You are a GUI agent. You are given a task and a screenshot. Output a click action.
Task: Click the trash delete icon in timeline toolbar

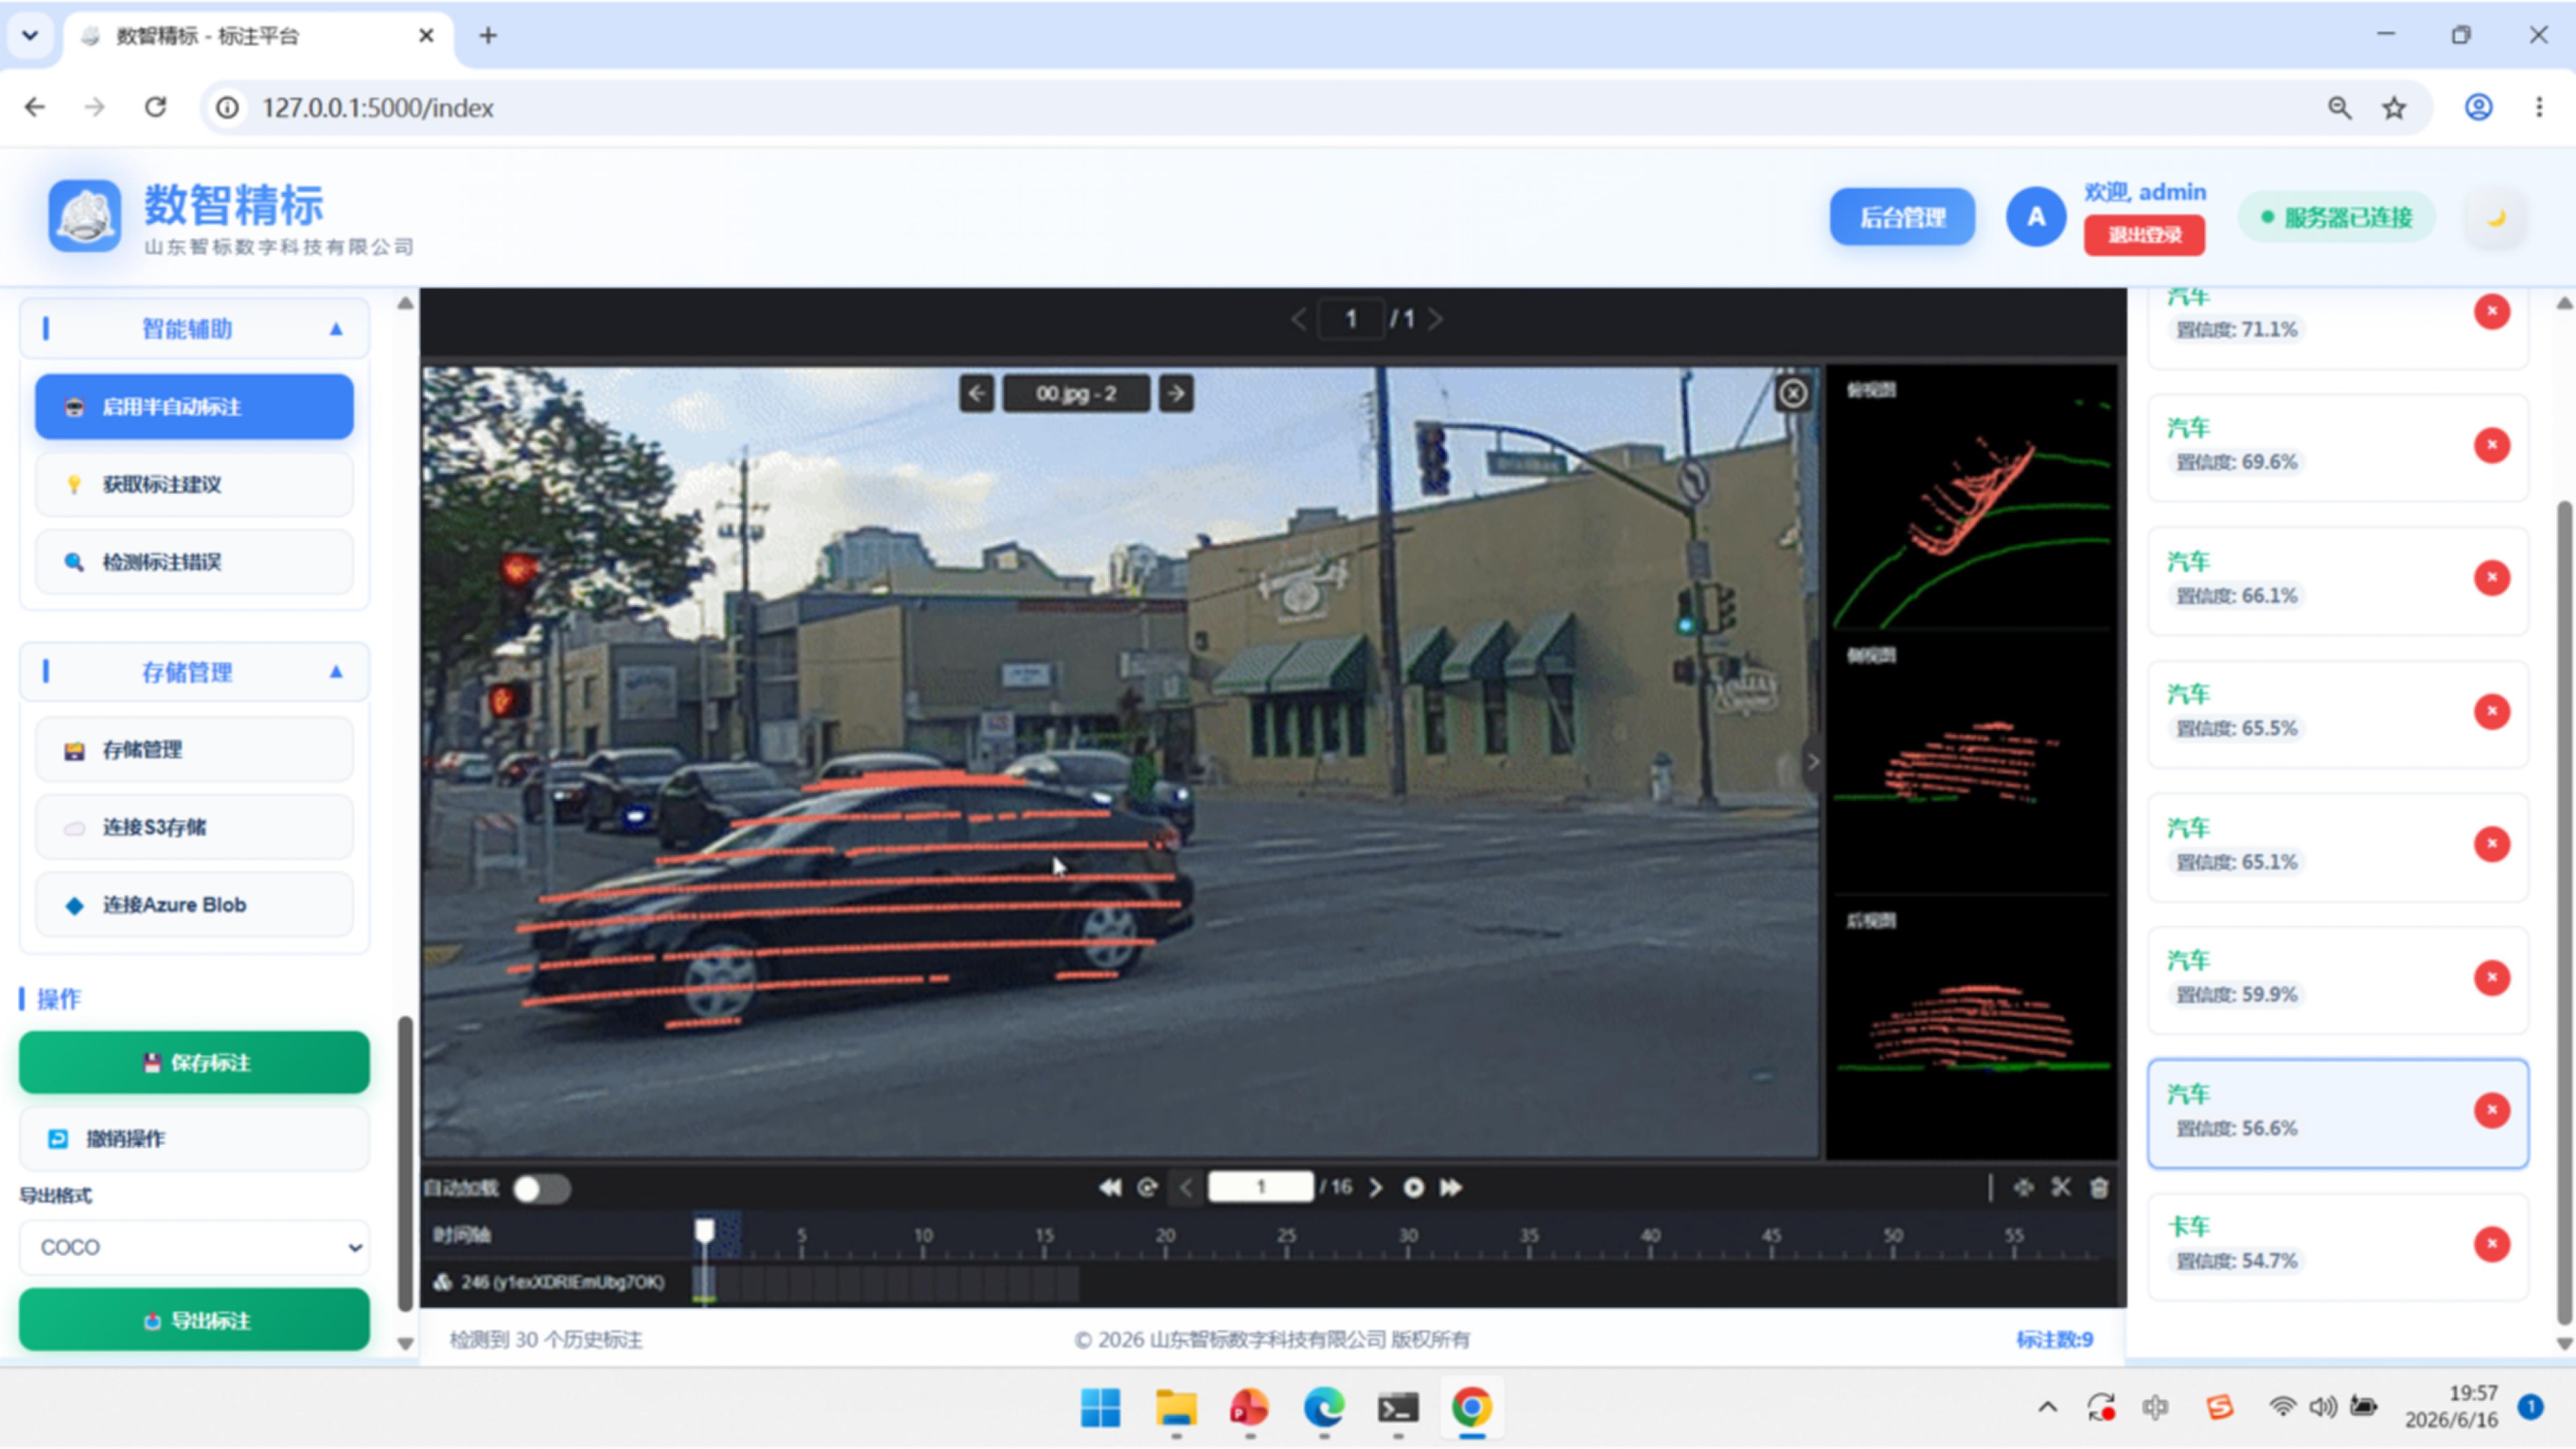(x=2099, y=1188)
